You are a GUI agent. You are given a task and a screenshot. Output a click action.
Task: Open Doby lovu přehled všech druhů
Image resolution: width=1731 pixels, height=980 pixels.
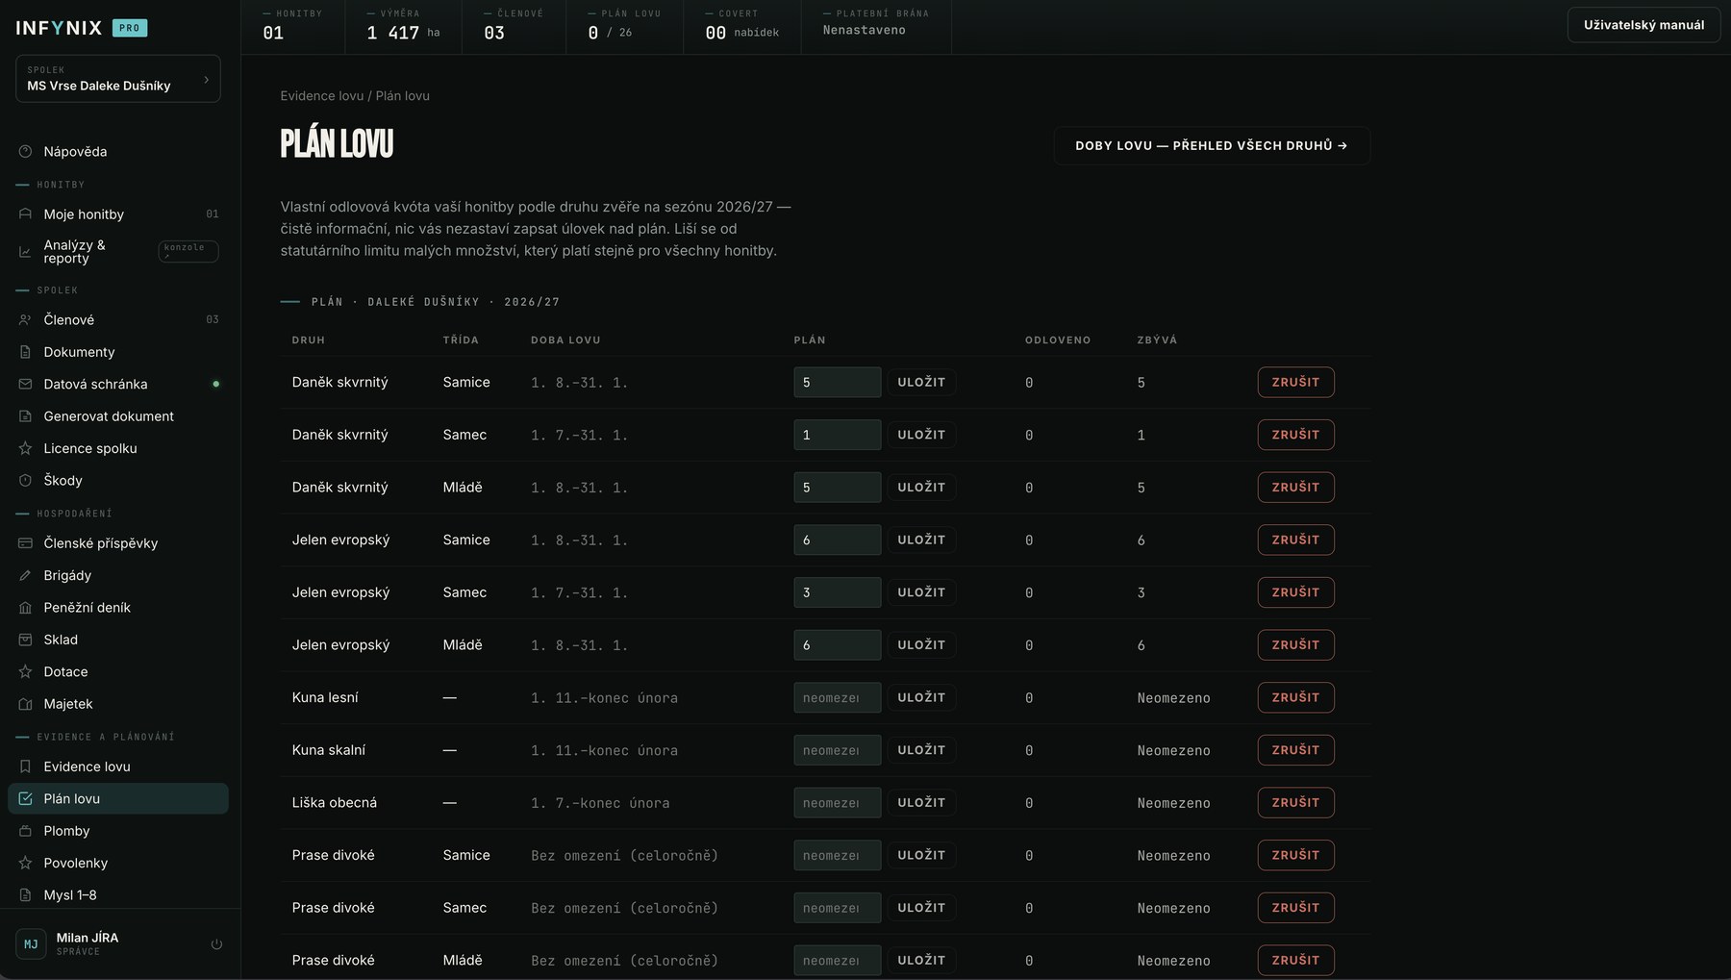pos(1212,146)
